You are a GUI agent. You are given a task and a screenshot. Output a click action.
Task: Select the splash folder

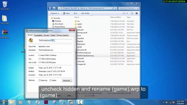(x=79, y=24)
